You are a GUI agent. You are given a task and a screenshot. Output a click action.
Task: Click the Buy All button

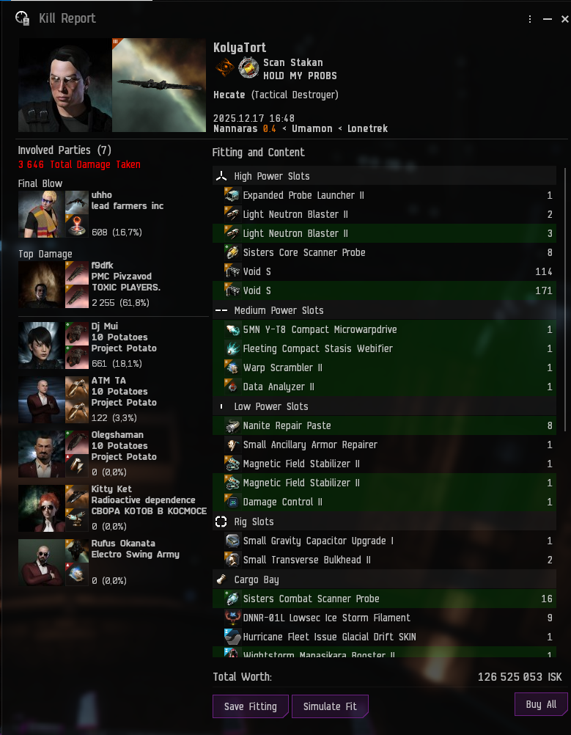pyautogui.click(x=541, y=704)
